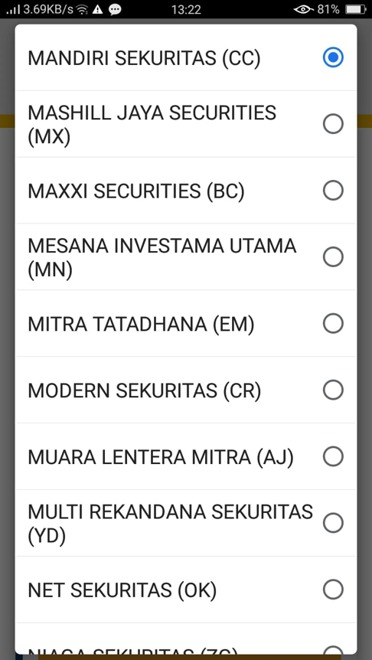Tap the battery icon in status bar

pyautogui.click(x=355, y=9)
